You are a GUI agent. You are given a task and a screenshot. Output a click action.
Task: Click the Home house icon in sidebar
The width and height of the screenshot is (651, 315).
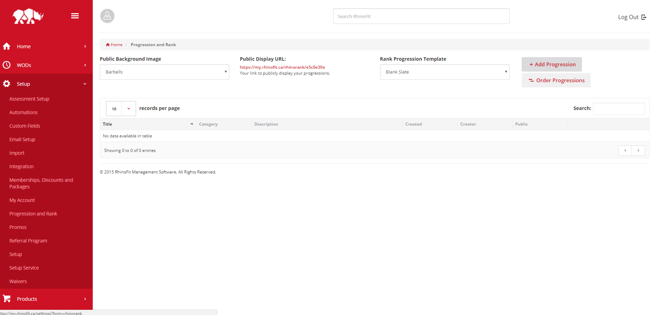pyautogui.click(x=7, y=46)
